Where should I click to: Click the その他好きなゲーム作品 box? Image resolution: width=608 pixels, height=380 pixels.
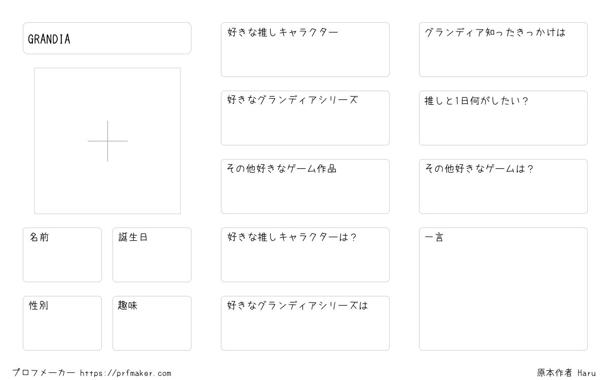click(305, 186)
